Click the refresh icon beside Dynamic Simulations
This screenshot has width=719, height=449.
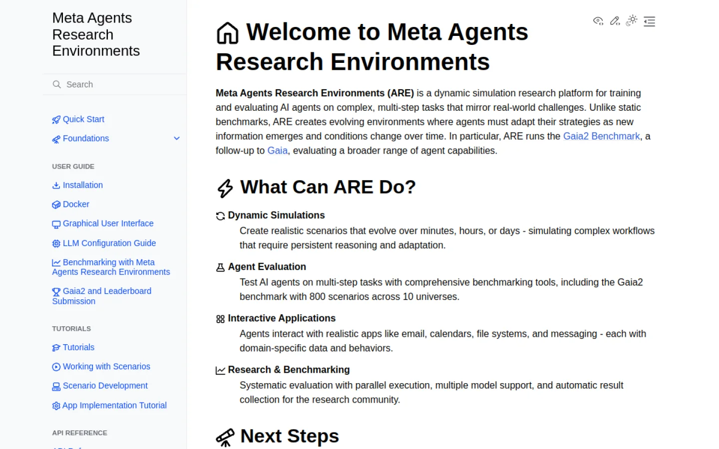click(x=220, y=216)
